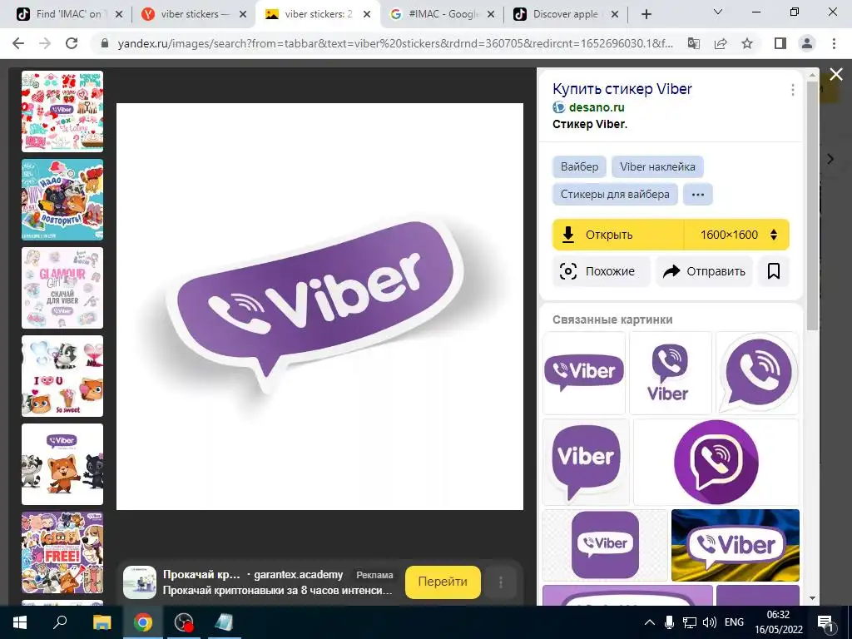Open the Windows Start menu
The image size is (852, 639).
pos(20,622)
